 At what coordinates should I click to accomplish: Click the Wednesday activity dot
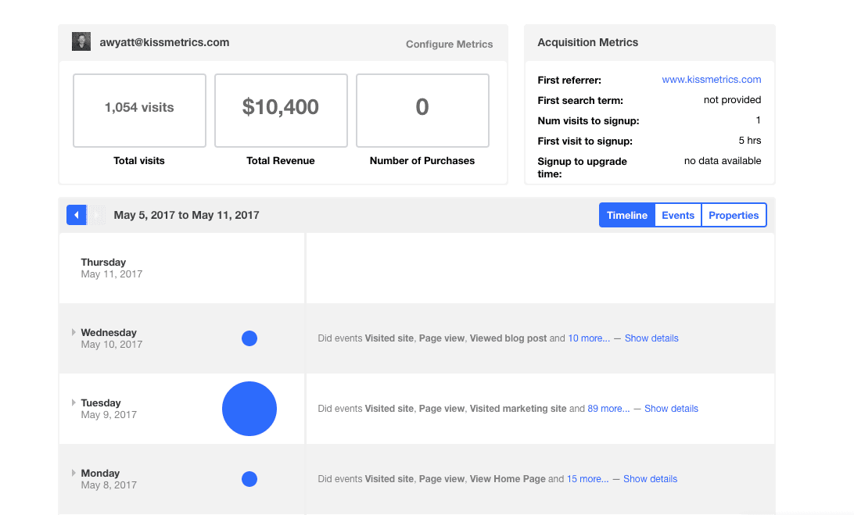(249, 338)
